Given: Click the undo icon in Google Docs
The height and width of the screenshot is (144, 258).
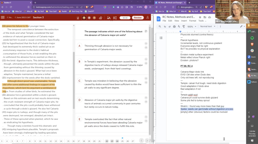Looking at the screenshot, I should 165,27.
